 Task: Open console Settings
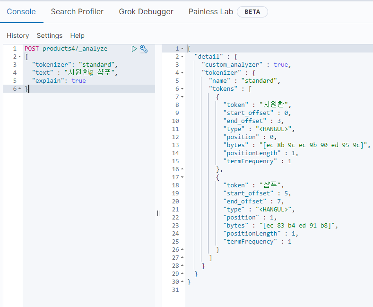tap(49, 35)
